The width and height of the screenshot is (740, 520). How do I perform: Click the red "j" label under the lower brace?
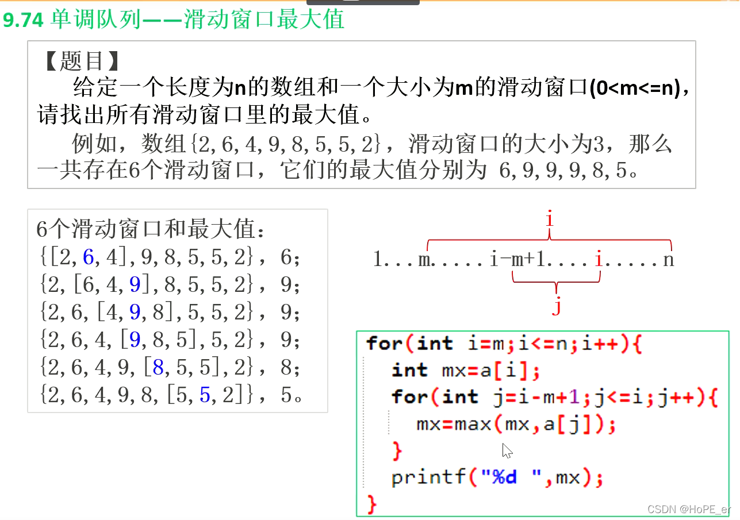pyautogui.click(x=556, y=306)
